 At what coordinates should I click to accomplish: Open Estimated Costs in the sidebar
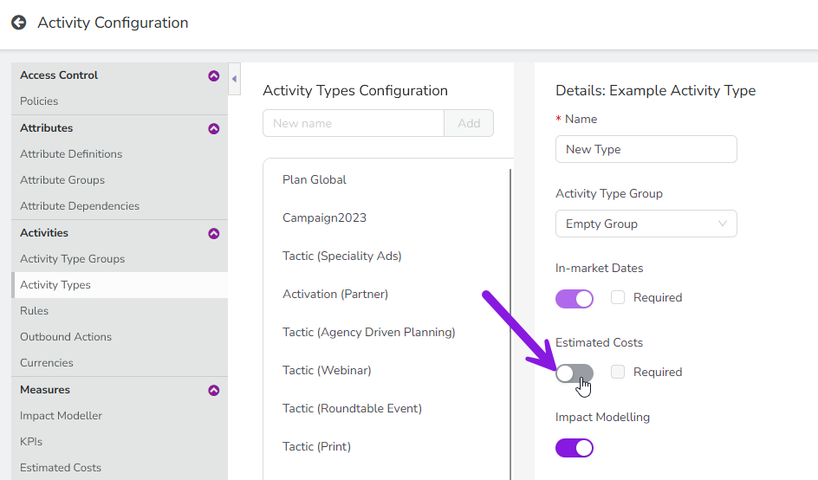tap(61, 468)
